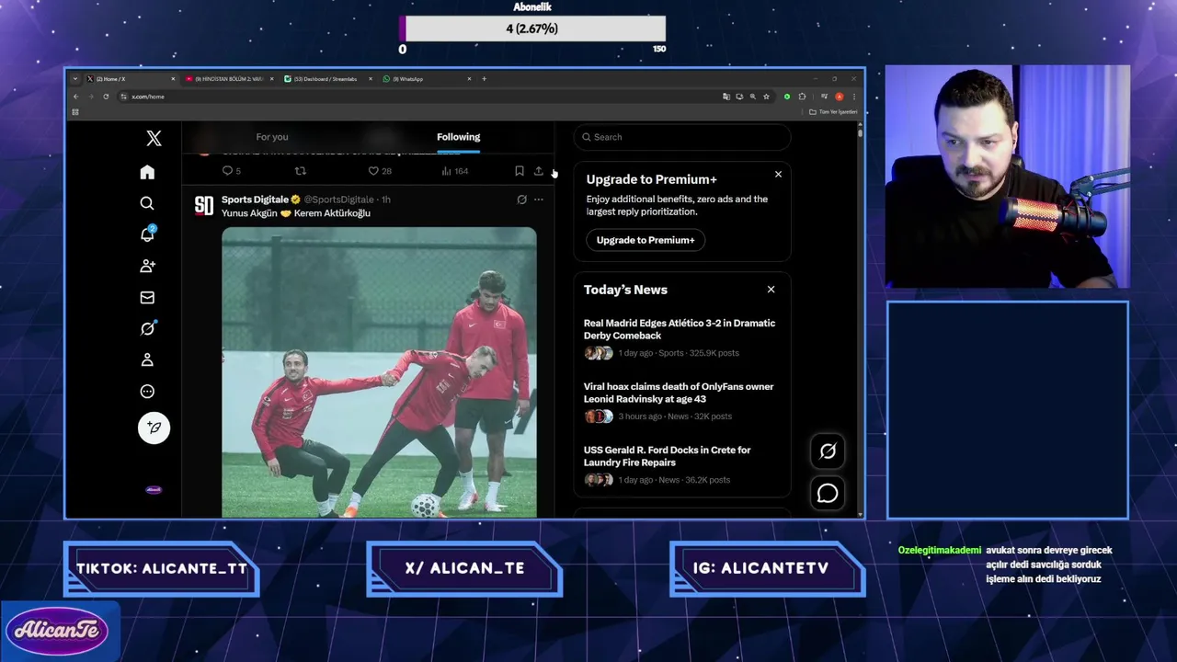This screenshot has width=1177, height=662.
Task: Click the zoom magnifier icon in the address bar
Action: 752,97
